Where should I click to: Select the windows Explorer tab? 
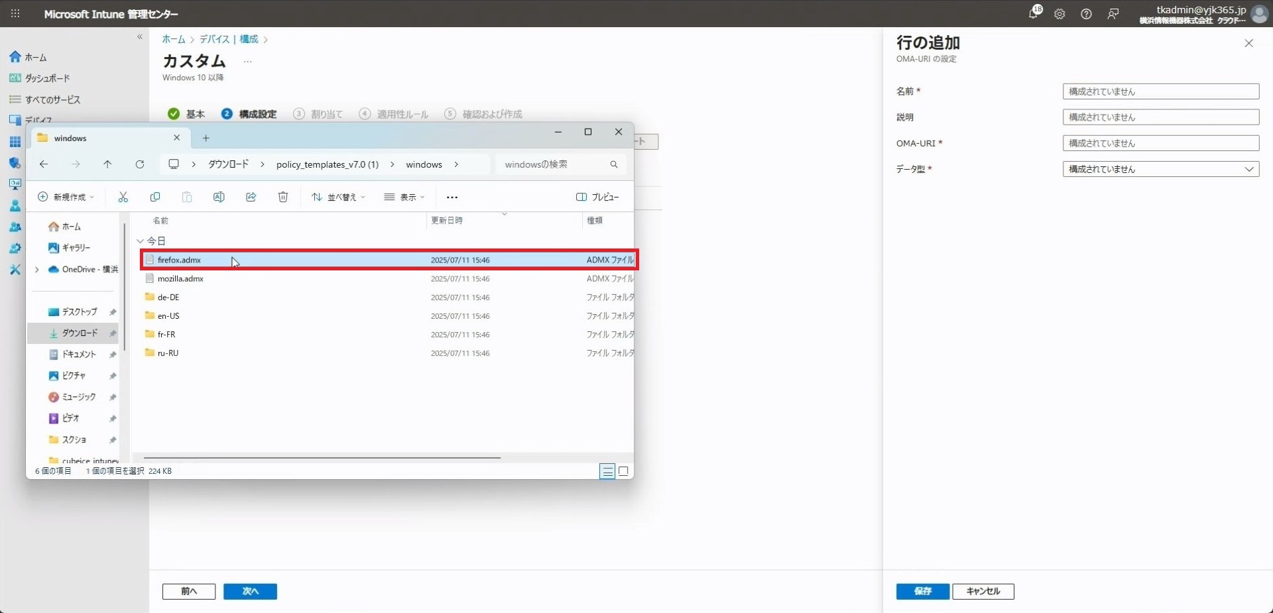click(x=106, y=138)
